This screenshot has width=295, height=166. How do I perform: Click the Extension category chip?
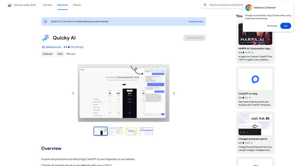48,54
